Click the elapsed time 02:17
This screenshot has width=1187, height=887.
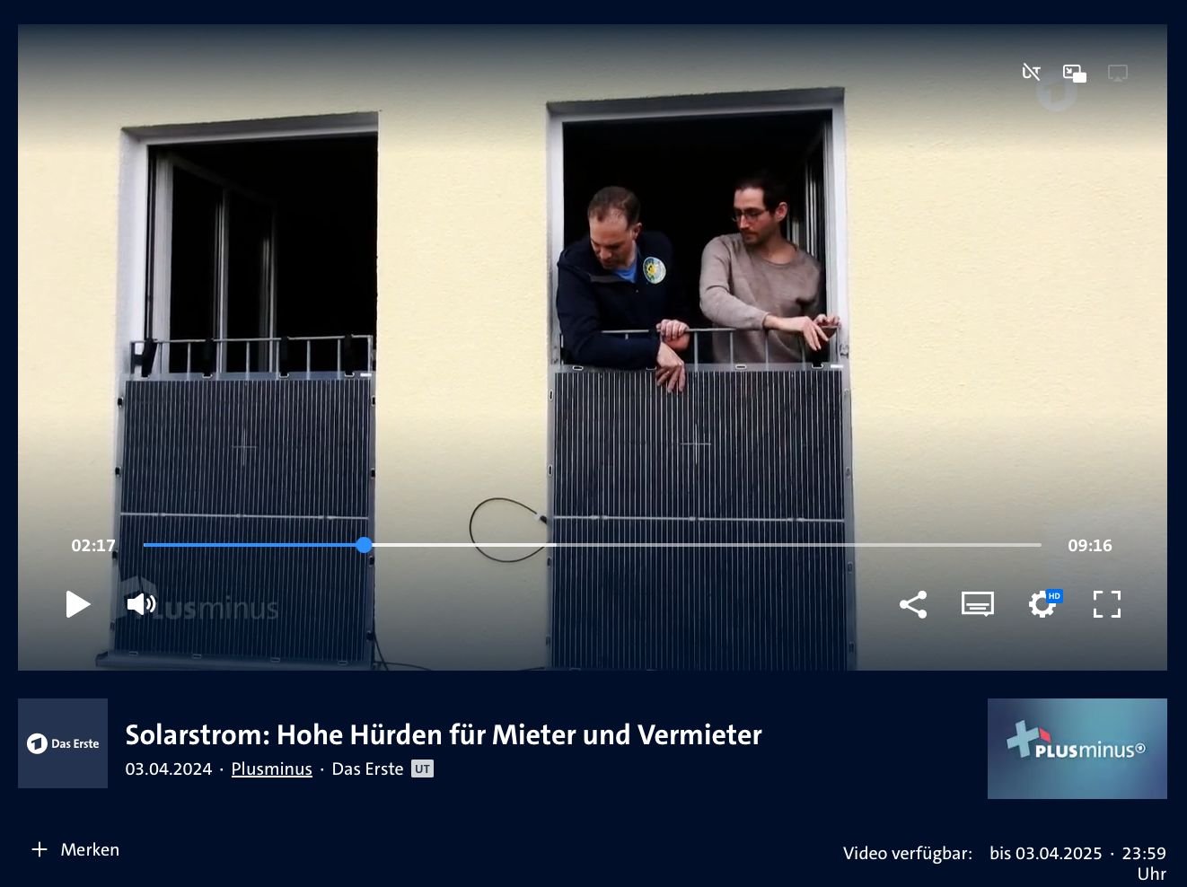(93, 546)
